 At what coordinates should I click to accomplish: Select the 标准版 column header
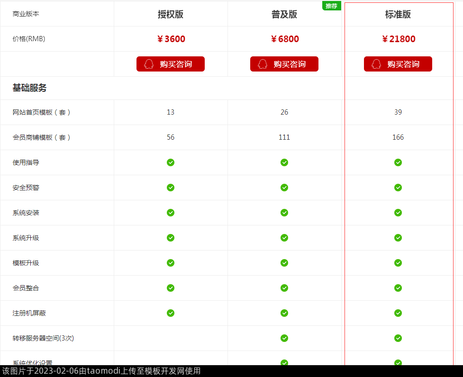click(x=398, y=14)
